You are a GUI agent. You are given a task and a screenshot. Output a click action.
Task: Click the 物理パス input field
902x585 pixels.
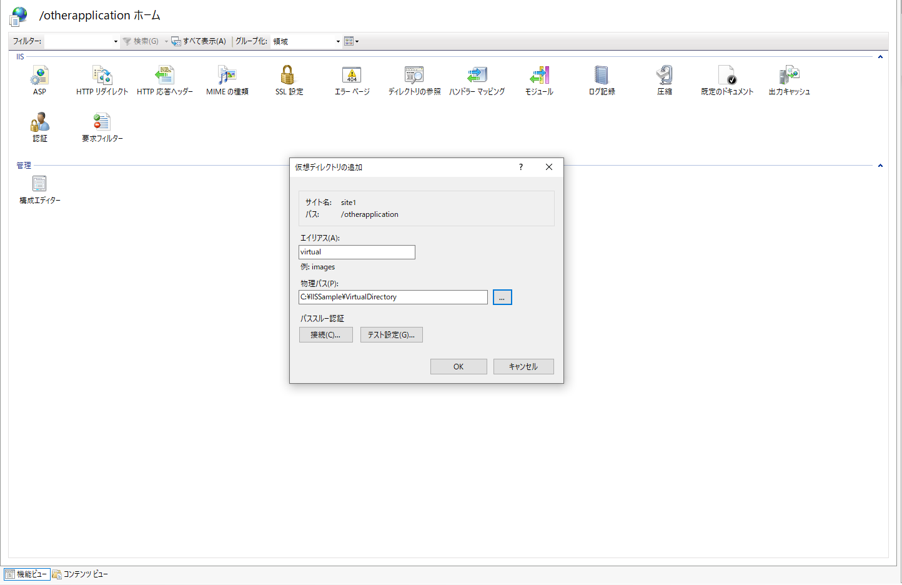point(393,297)
